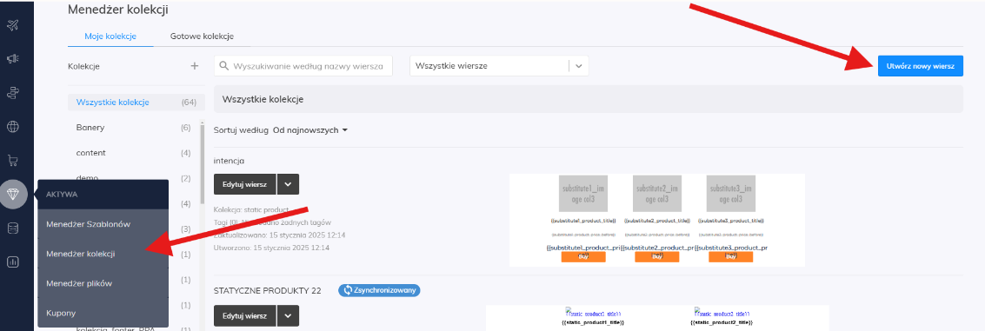Open the analytics chart sidebar icon
This screenshot has height=331, width=985.
tap(12, 261)
